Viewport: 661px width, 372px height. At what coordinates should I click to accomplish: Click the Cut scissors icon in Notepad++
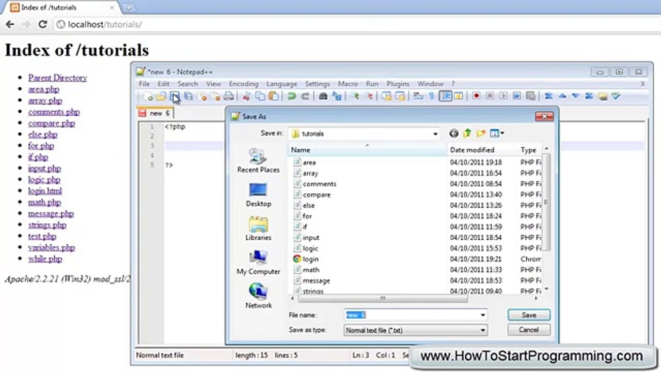(246, 96)
